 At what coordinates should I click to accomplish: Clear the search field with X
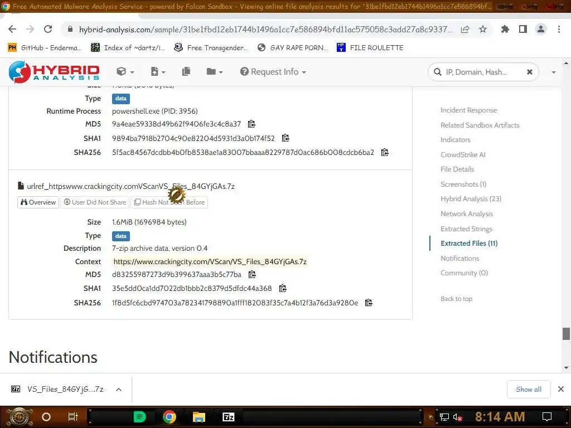[530, 72]
